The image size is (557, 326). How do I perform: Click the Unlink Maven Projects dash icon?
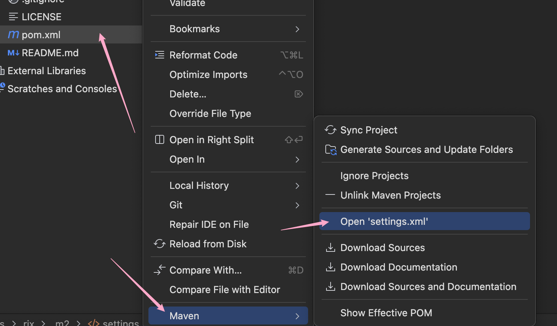[330, 195]
